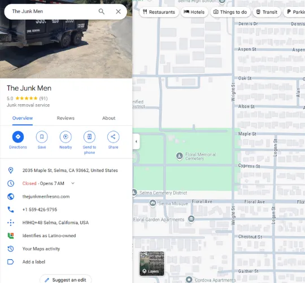Screen dimensions: 305x283
Task: Filter map by Hotels chip
Action: [x=194, y=12]
